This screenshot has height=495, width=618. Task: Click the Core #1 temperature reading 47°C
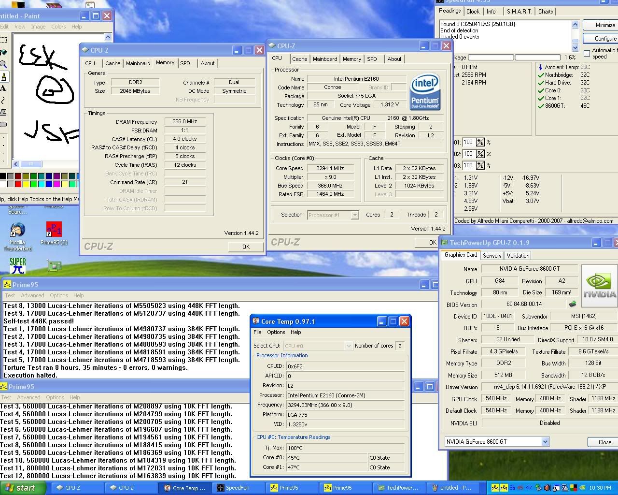click(327, 467)
